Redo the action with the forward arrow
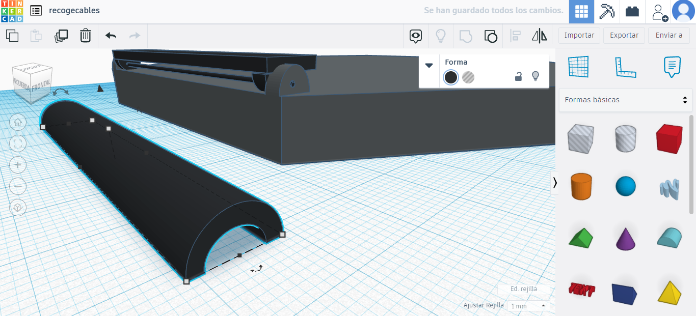The width and height of the screenshot is (696, 316). click(135, 36)
